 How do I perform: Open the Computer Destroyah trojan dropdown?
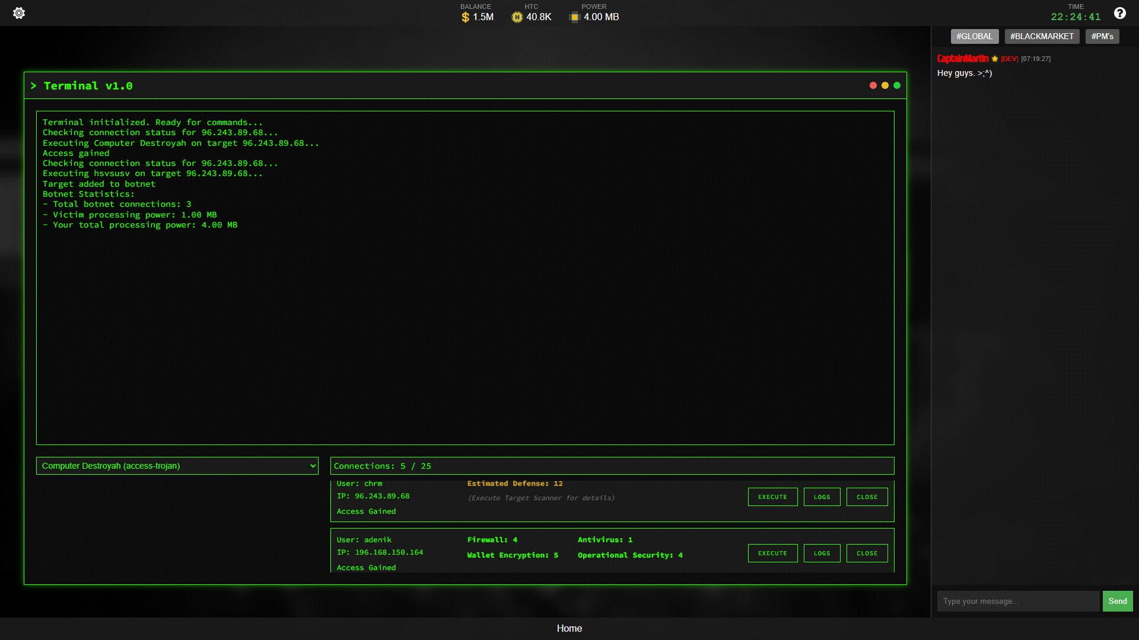click(176, 466)
